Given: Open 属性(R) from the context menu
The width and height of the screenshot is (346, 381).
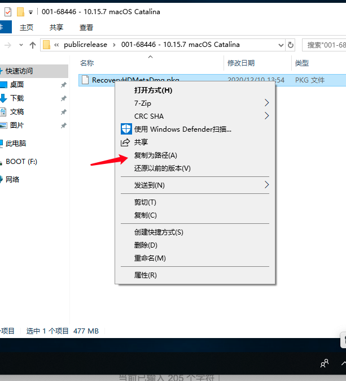Looking at the screenshot, I should tap(195, 275).
